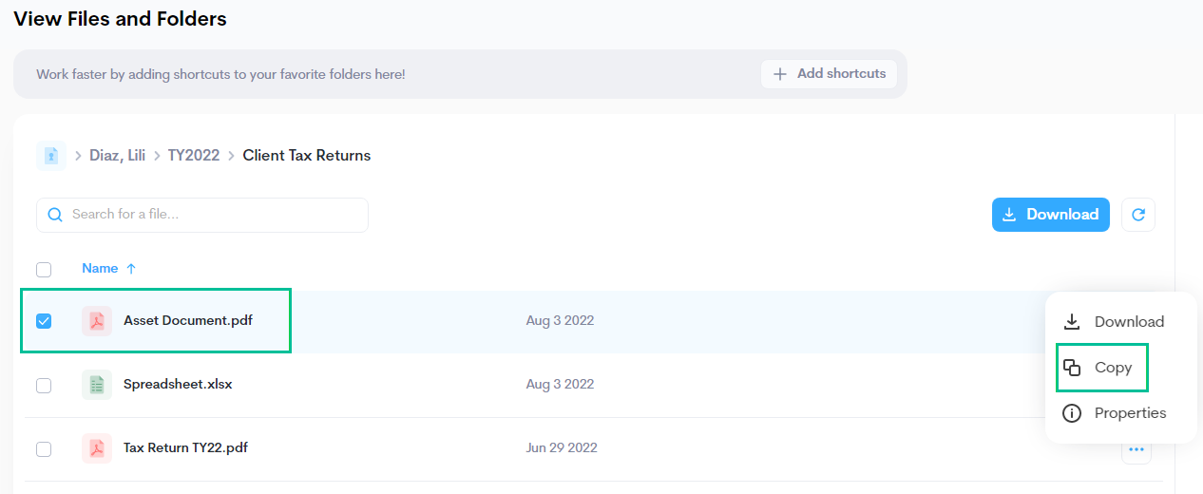Screen dimensions: 1203x494
Task: Go to TY2022 folder in breadcrumb
Action: [194, 156]
